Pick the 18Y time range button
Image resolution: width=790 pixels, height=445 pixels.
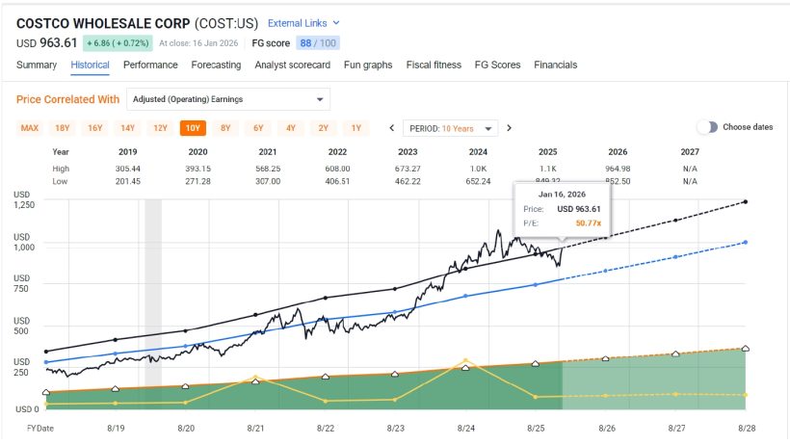click(x=63, y=128)
